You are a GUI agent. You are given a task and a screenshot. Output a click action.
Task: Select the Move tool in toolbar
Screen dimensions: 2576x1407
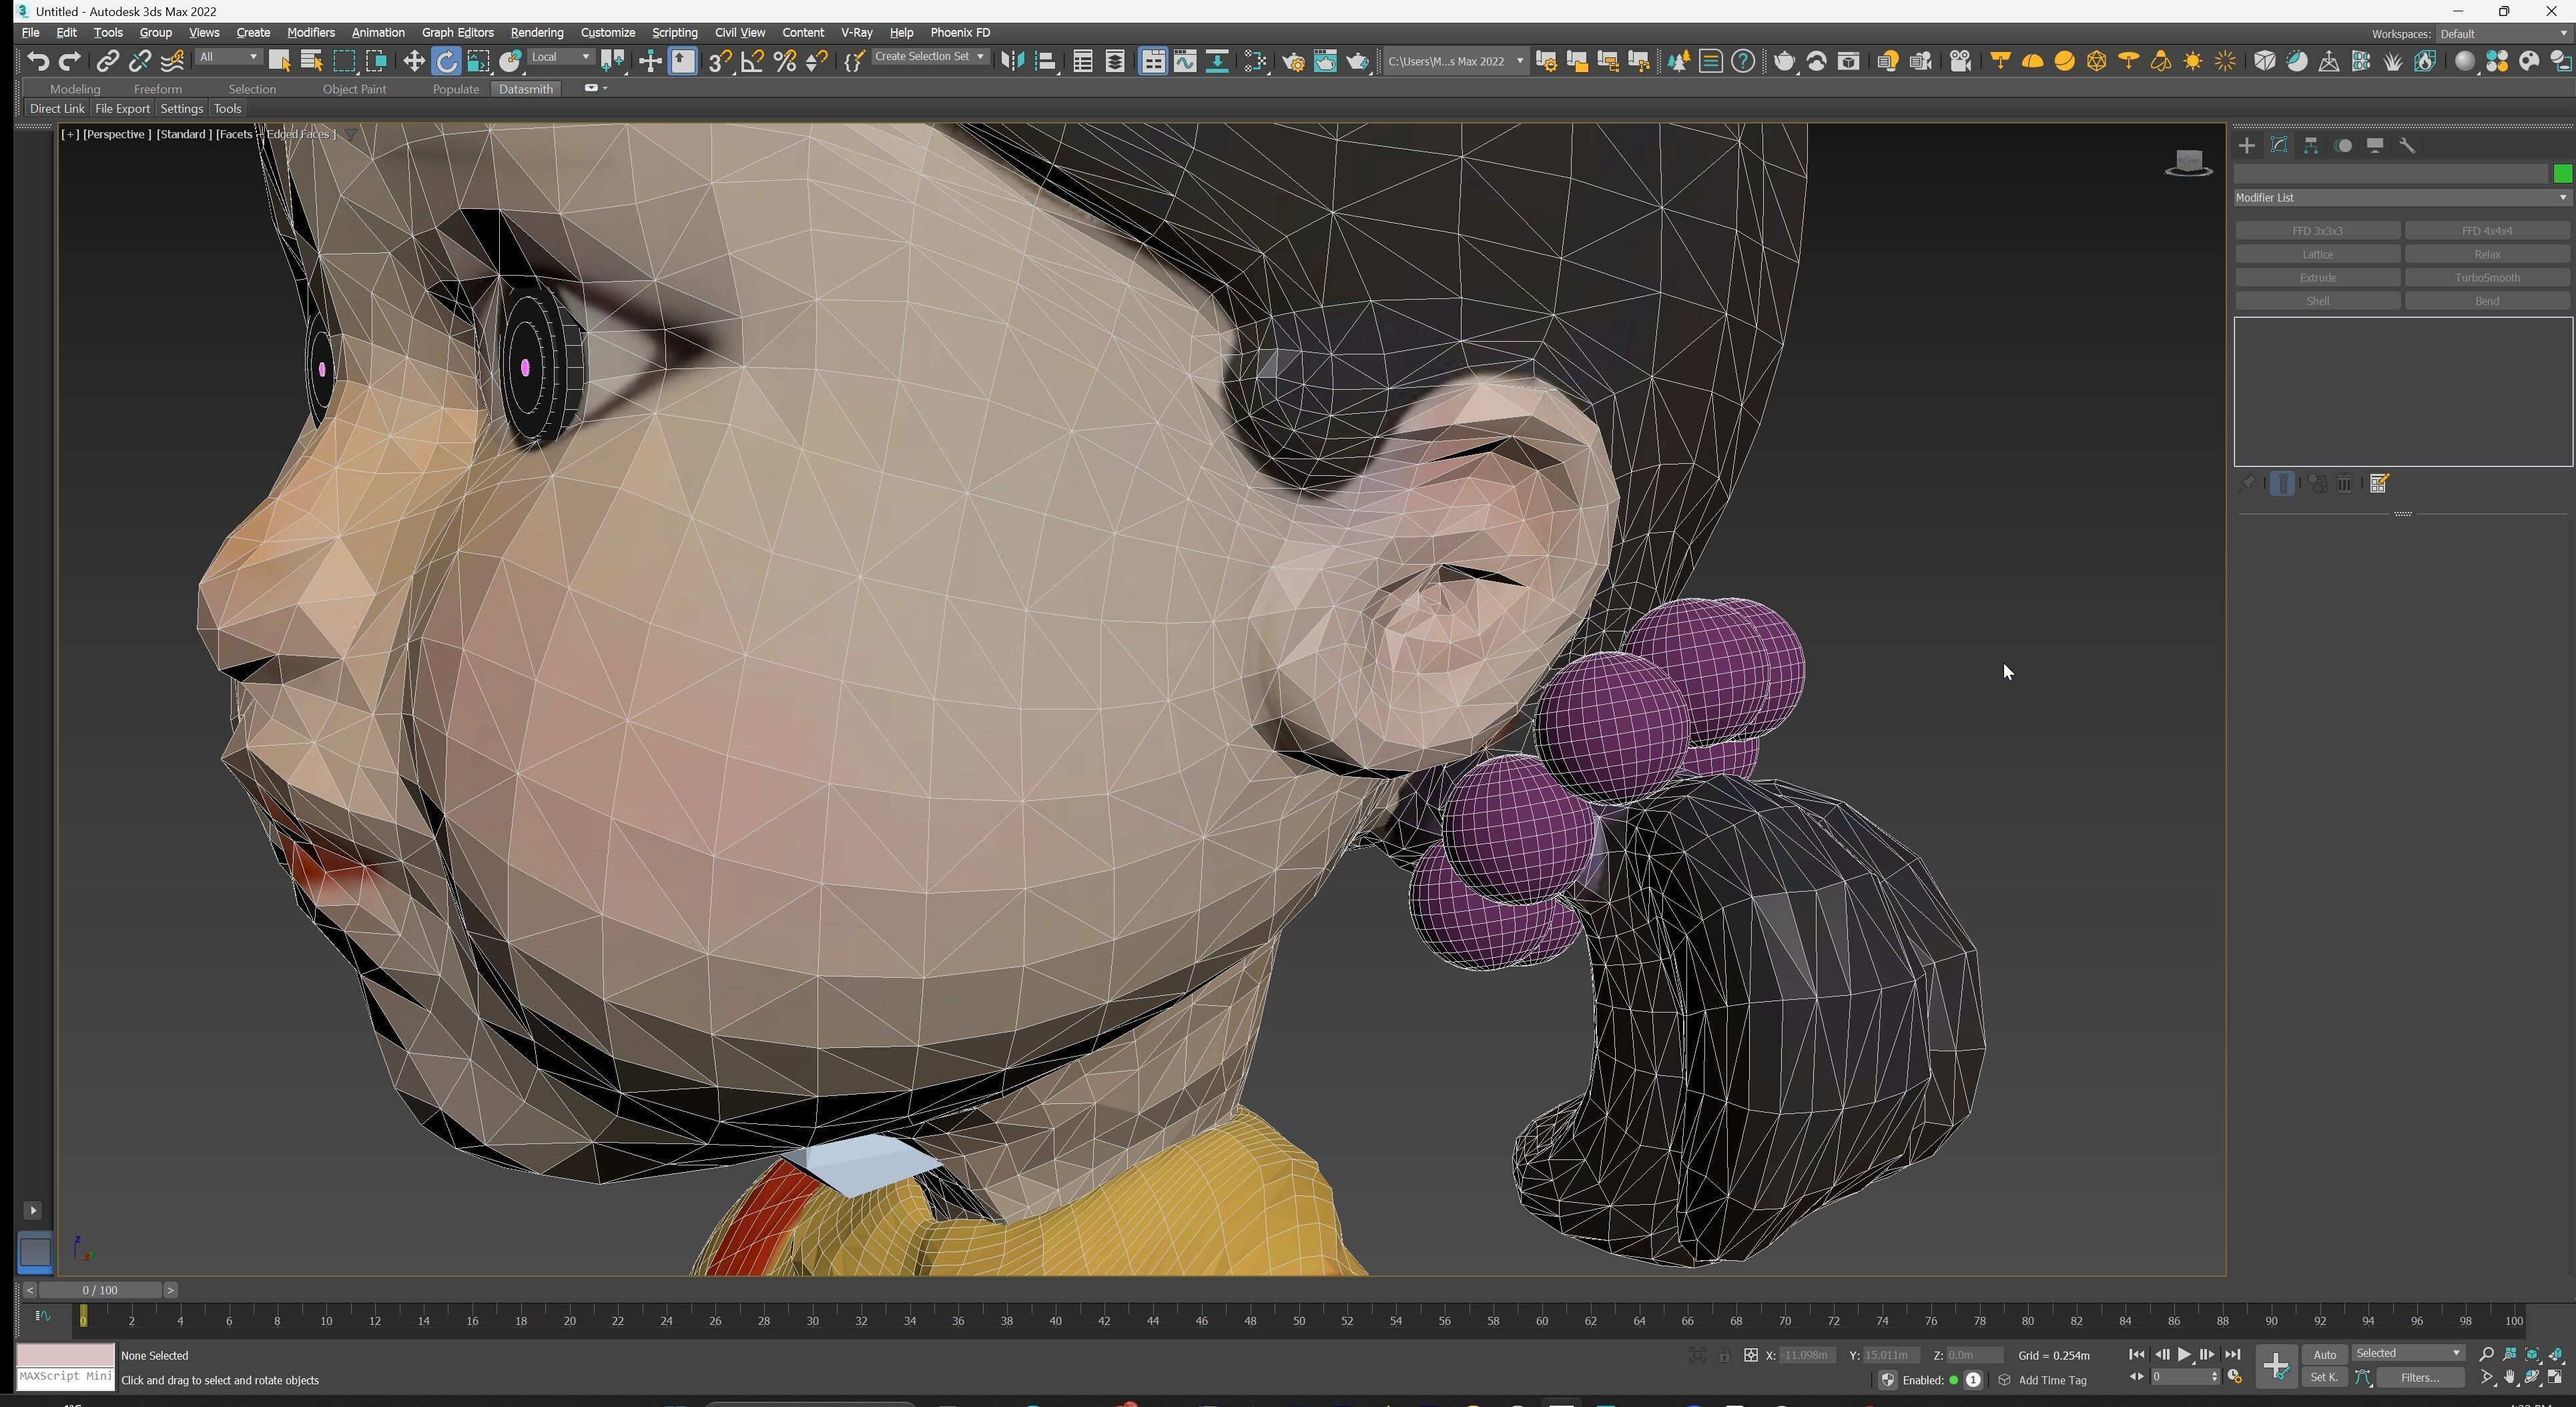(413, 62)
